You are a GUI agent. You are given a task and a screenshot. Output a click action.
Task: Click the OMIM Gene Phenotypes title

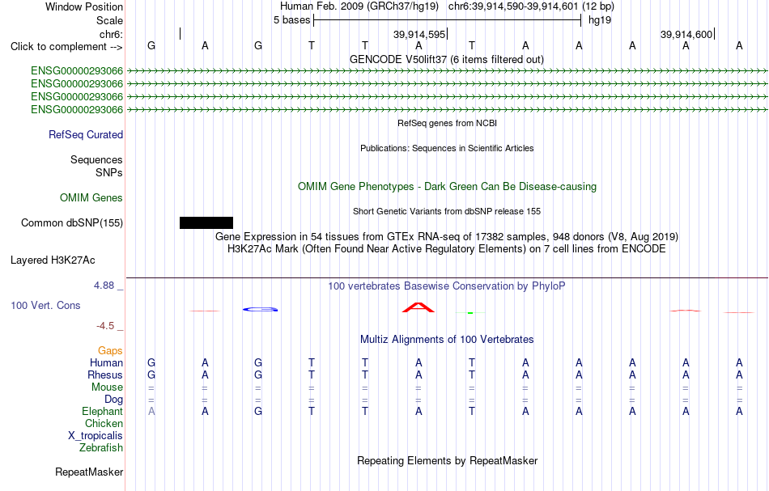click(x=448, y=186)
